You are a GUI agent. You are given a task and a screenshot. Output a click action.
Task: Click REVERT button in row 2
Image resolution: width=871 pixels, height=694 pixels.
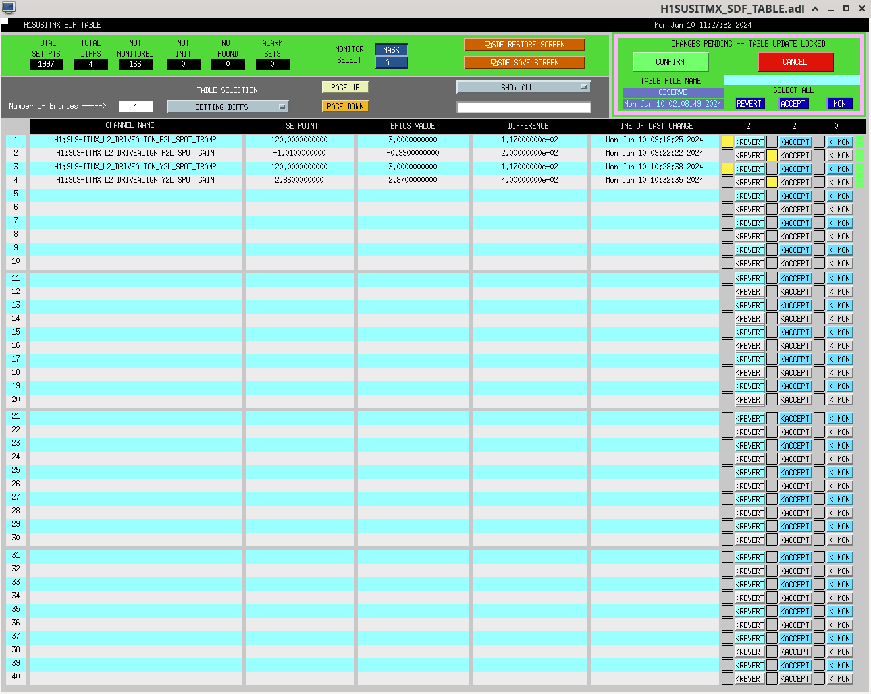pos(750,156)
